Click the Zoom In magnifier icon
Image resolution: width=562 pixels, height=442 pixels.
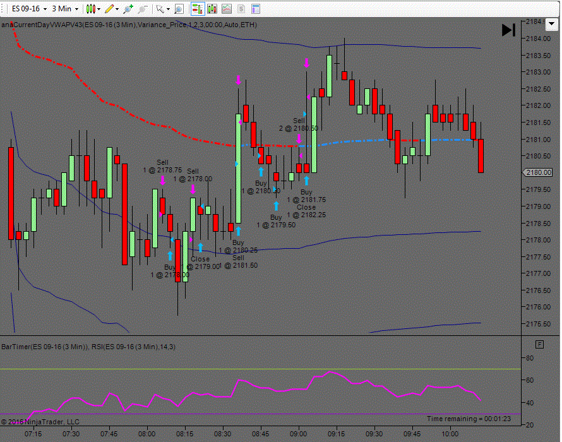point(128,9)
